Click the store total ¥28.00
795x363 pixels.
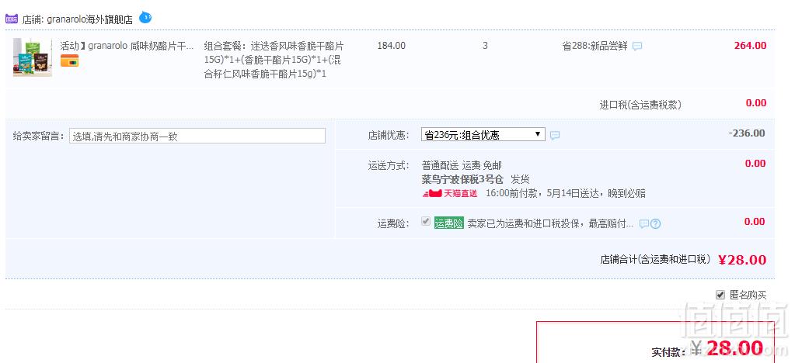coord(742,260)
